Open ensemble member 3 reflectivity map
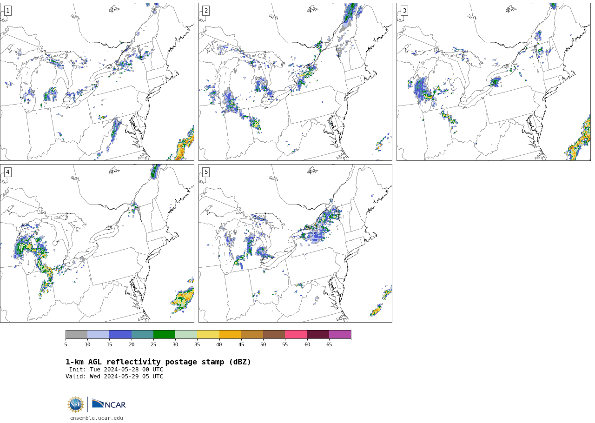Viewport: 595px width, 423px height. click(x=493, y=82)
